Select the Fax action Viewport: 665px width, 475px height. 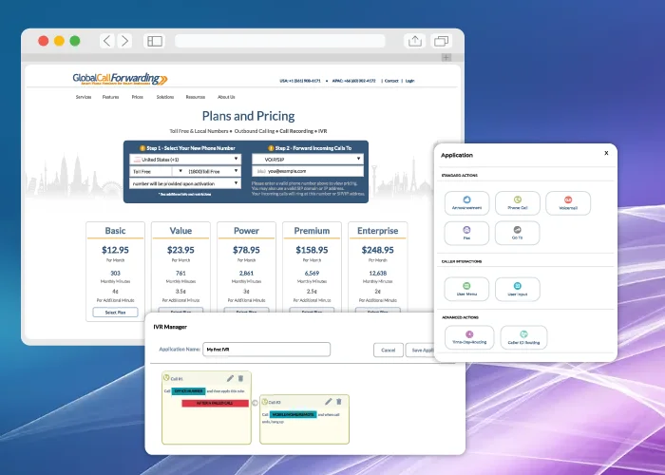465,232
